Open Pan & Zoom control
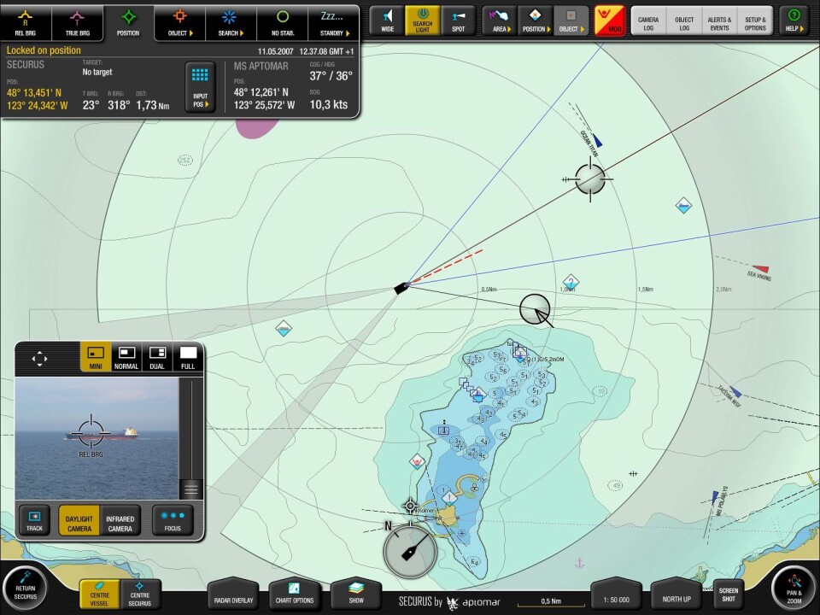The image size is (820, 615). [794, 588]
